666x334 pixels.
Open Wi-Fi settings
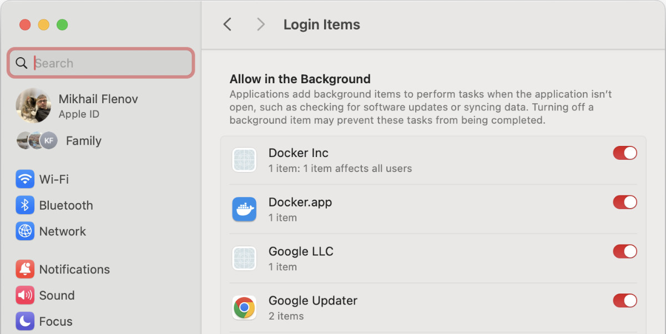[x=54, y=179]
